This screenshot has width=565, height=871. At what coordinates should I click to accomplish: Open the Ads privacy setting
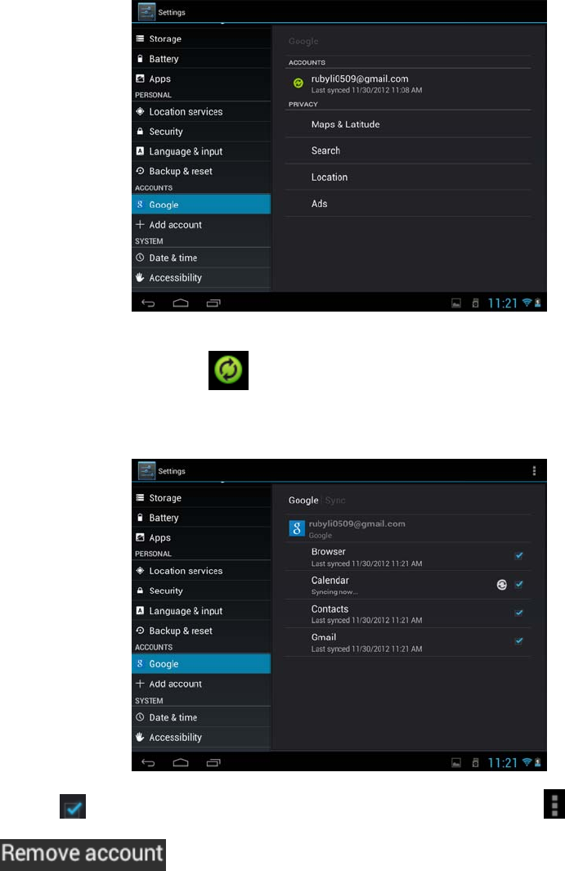408,204
